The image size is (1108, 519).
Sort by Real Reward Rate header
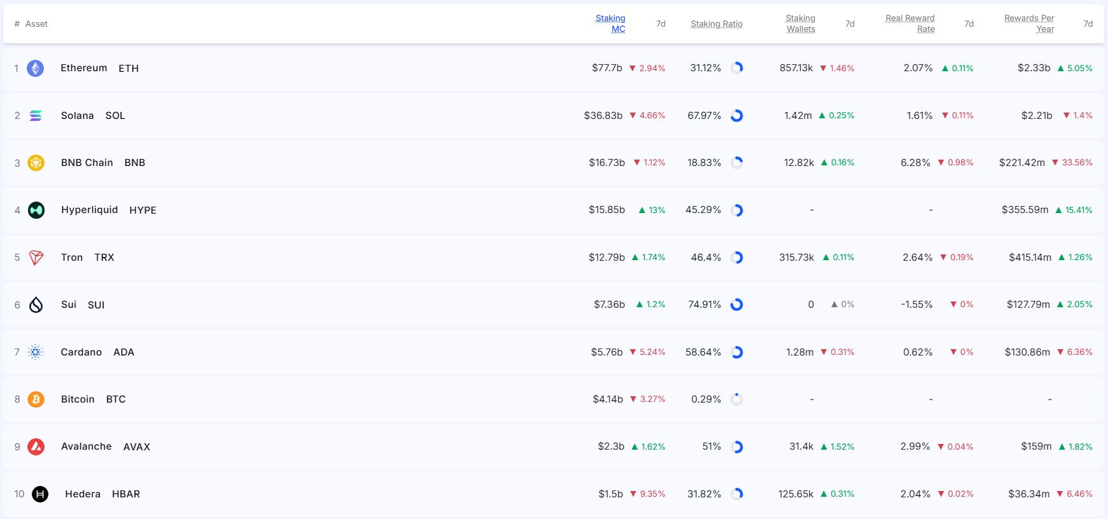pyautogui.click(x=910, y=24)
